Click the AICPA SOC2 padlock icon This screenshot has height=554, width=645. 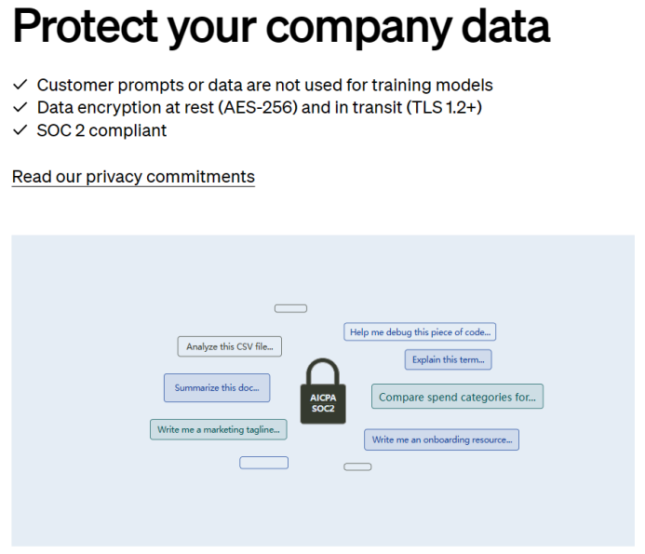(x=323, y=391)
